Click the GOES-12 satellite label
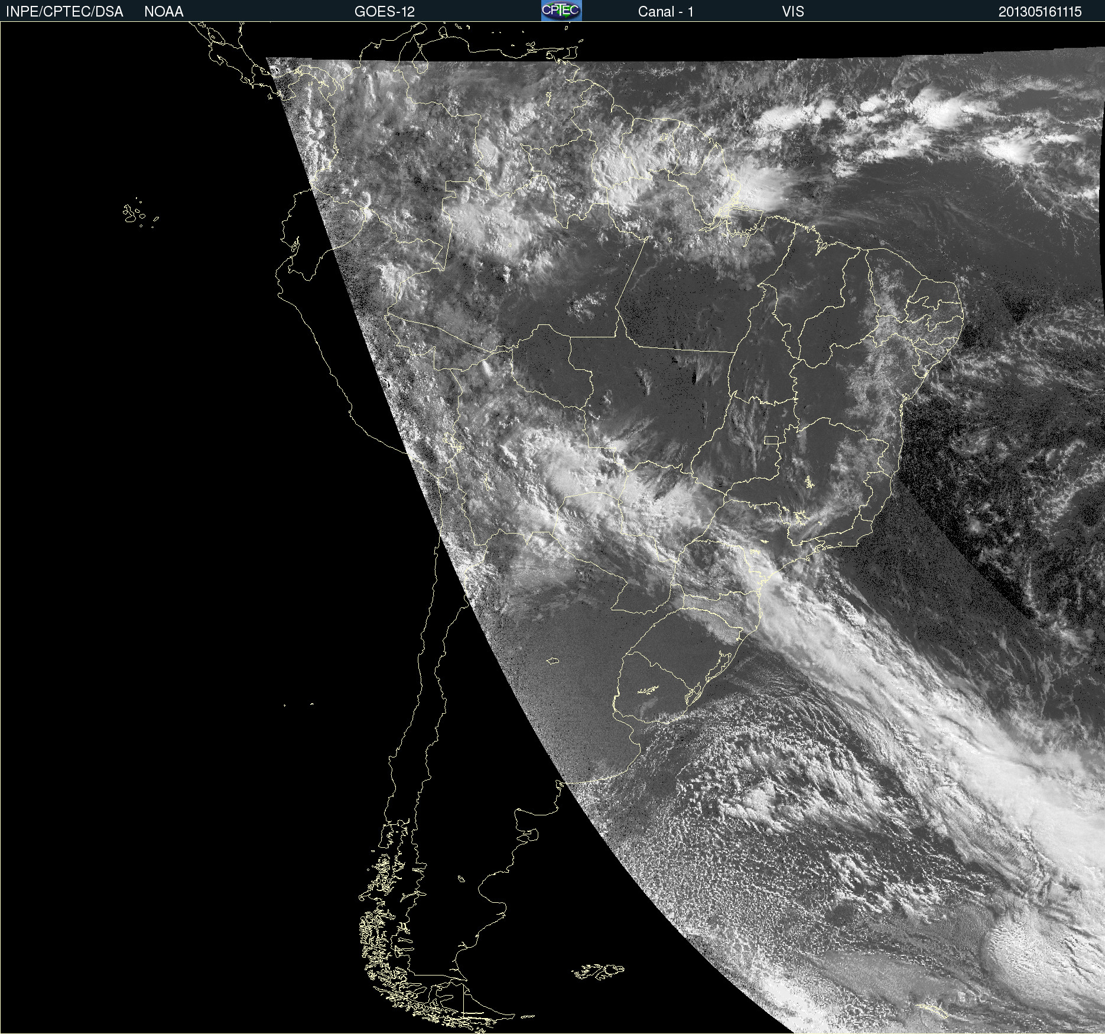1105x1034 pixels. [385, 12]
